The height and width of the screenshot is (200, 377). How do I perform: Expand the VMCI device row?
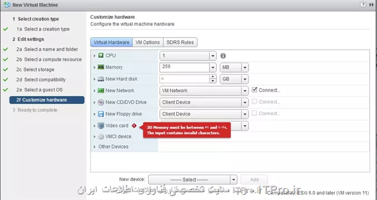[x=95, y=137]
